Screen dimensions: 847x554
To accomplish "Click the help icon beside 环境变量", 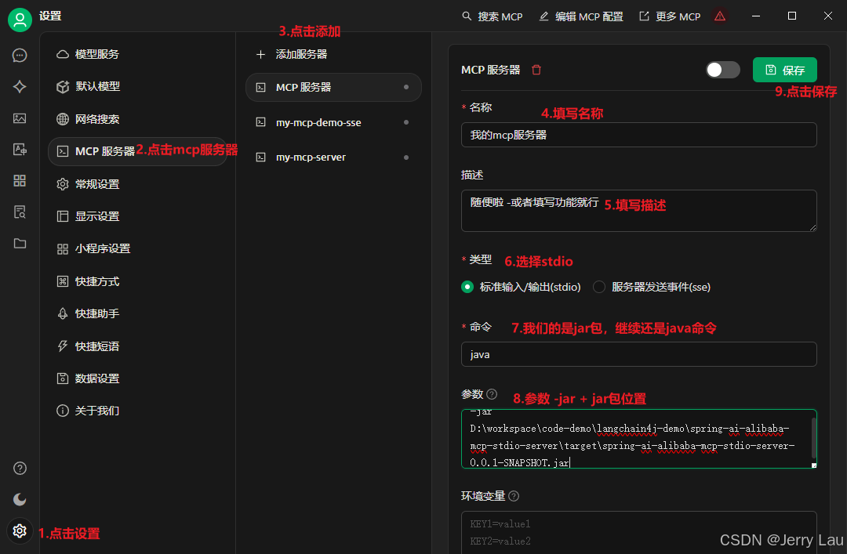I will (514, 496).
